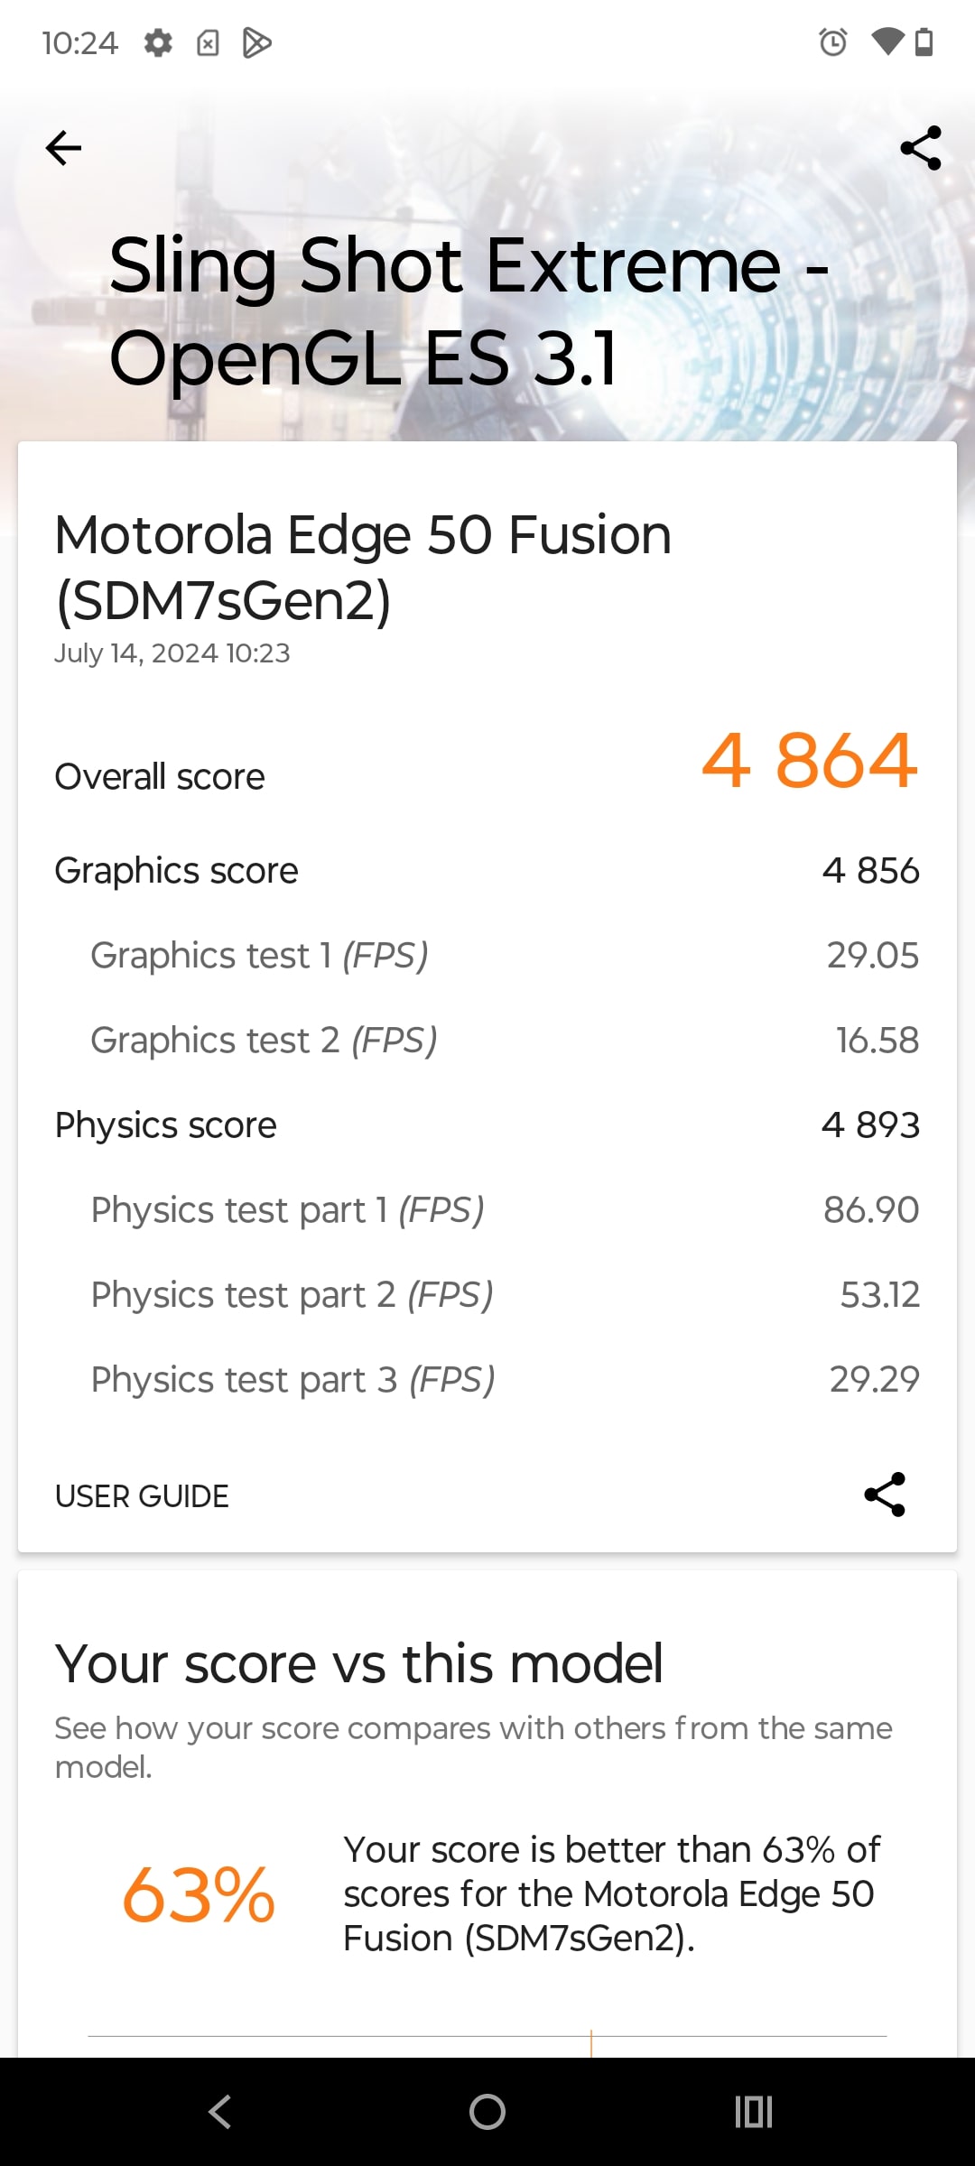Tap the Wi-Fi signal status icon
This screenshot has width=975, height=2166.
[887, 42]
